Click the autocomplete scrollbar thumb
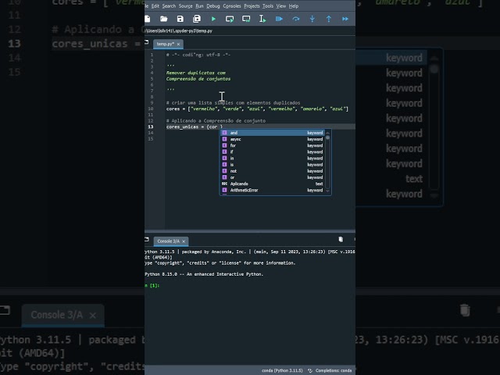The image size is (500, 375). click(x=327, y=137)
